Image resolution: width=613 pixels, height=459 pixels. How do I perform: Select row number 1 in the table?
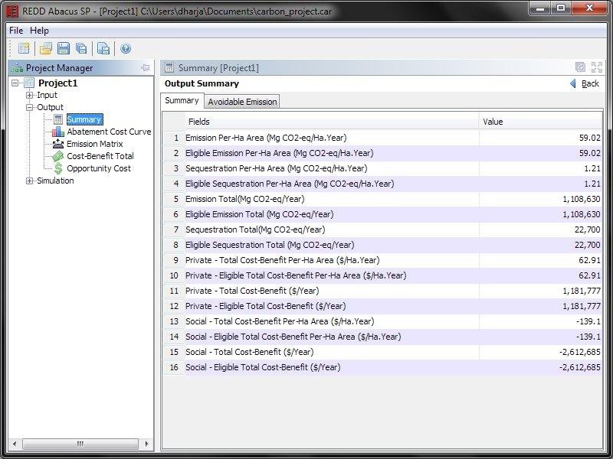point(174,138)
